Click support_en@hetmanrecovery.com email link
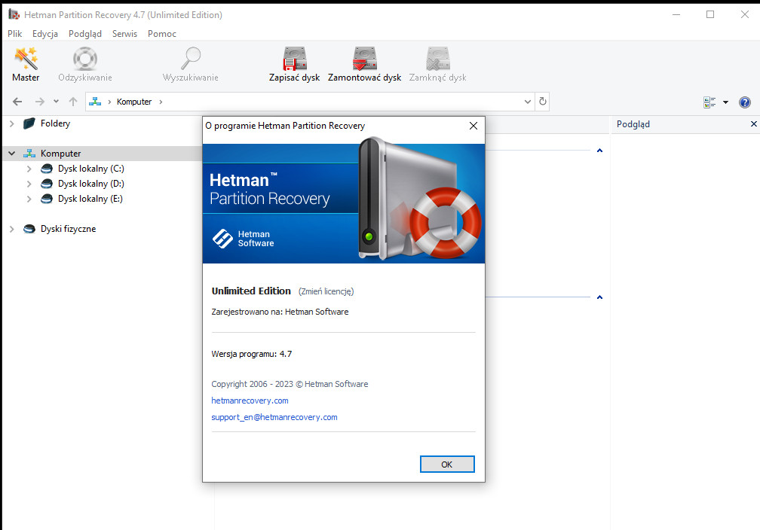The height and width of the screenshot is (530, 760). 274,417
